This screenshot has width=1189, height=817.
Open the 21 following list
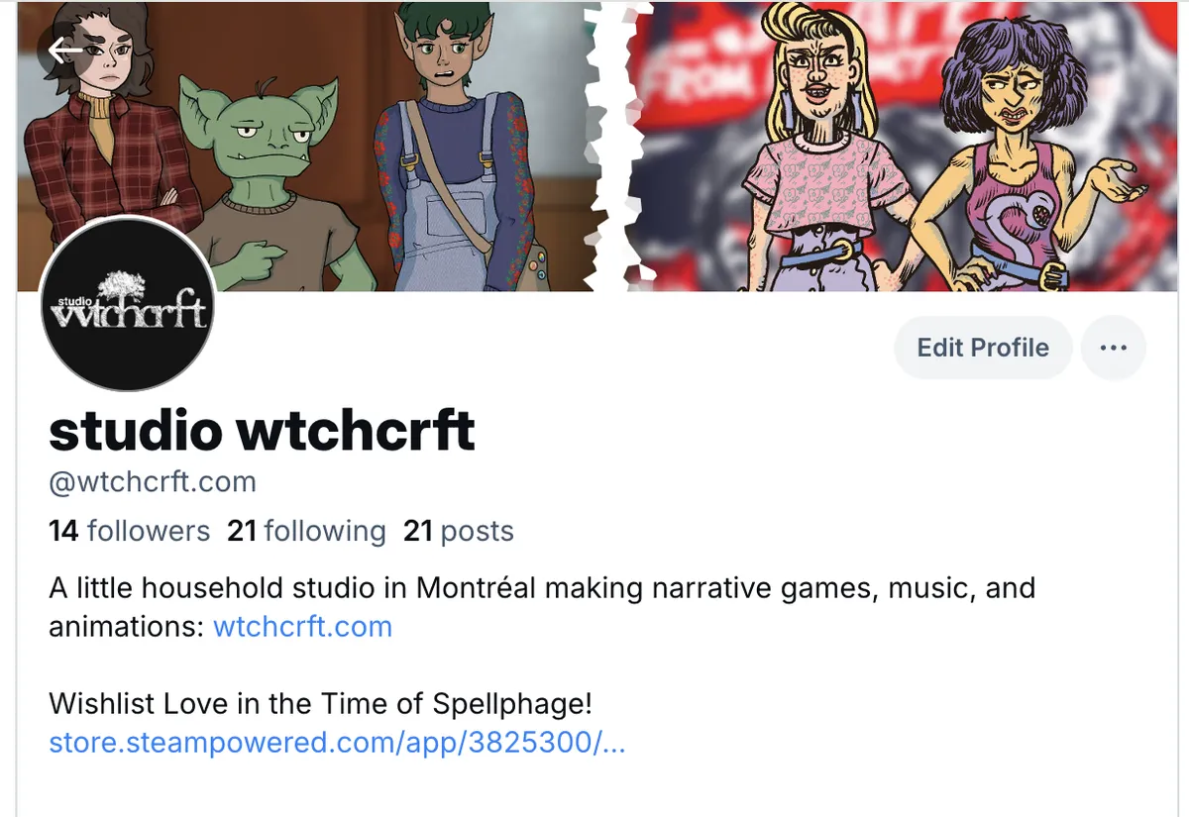click(x=306, y=531)
